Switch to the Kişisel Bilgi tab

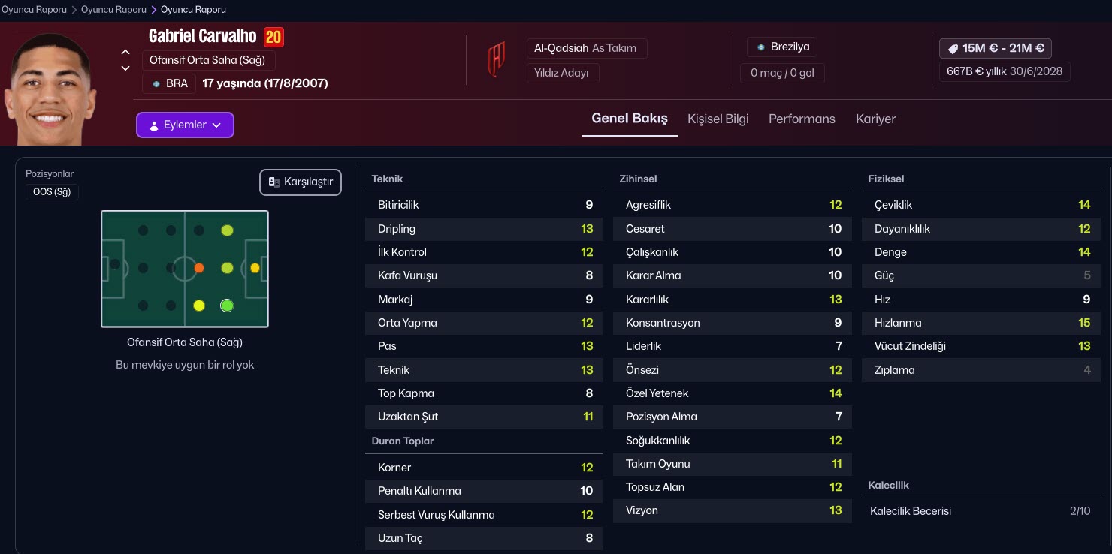(x=718, y=119)
